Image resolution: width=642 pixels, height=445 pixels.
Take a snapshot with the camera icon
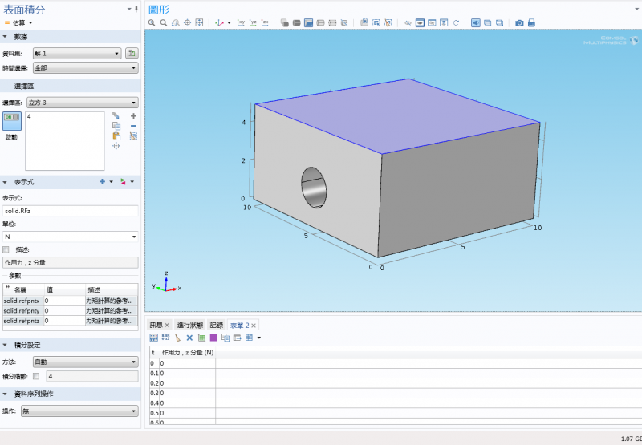tap(519, 22)
